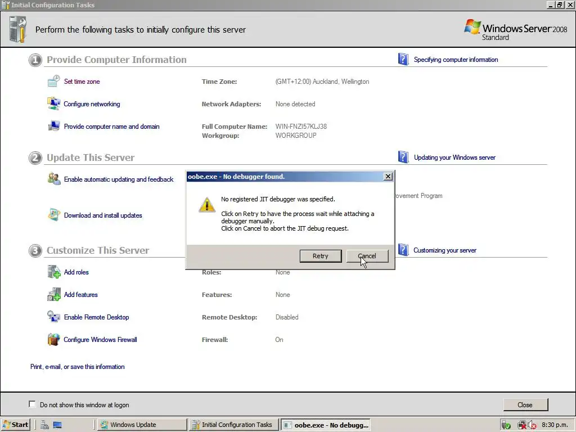Open Download and install updates link
The image size is (576, 432).
point(103,215)
